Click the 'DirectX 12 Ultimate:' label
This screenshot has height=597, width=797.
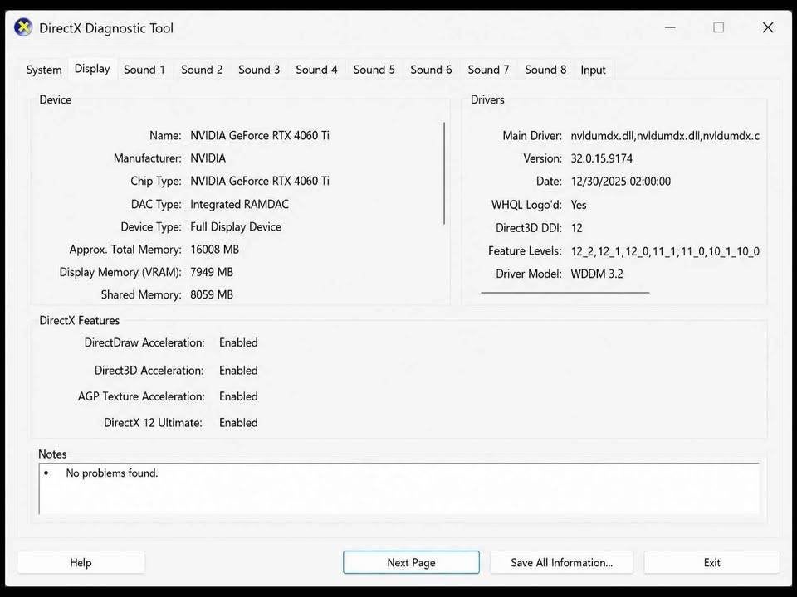point(153,423)
